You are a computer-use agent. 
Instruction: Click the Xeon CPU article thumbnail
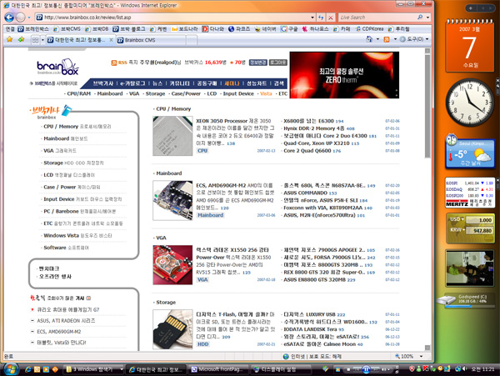coord(172,136)
